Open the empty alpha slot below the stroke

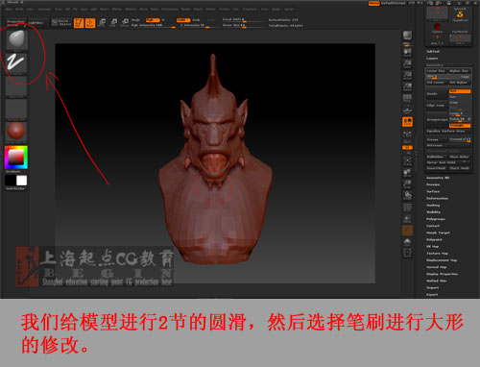pyautogui.click(x=16, y=86)
